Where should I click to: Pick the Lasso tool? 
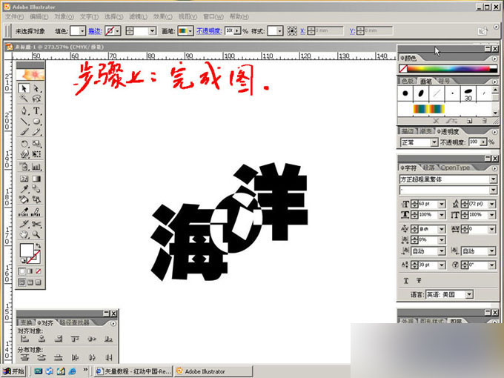pos(36,99)
